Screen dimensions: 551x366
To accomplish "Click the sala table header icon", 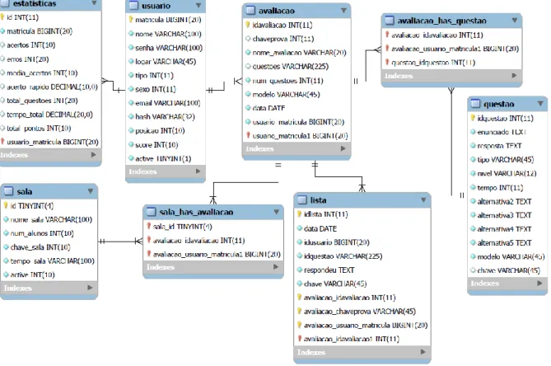I will (x=8, y=191).
